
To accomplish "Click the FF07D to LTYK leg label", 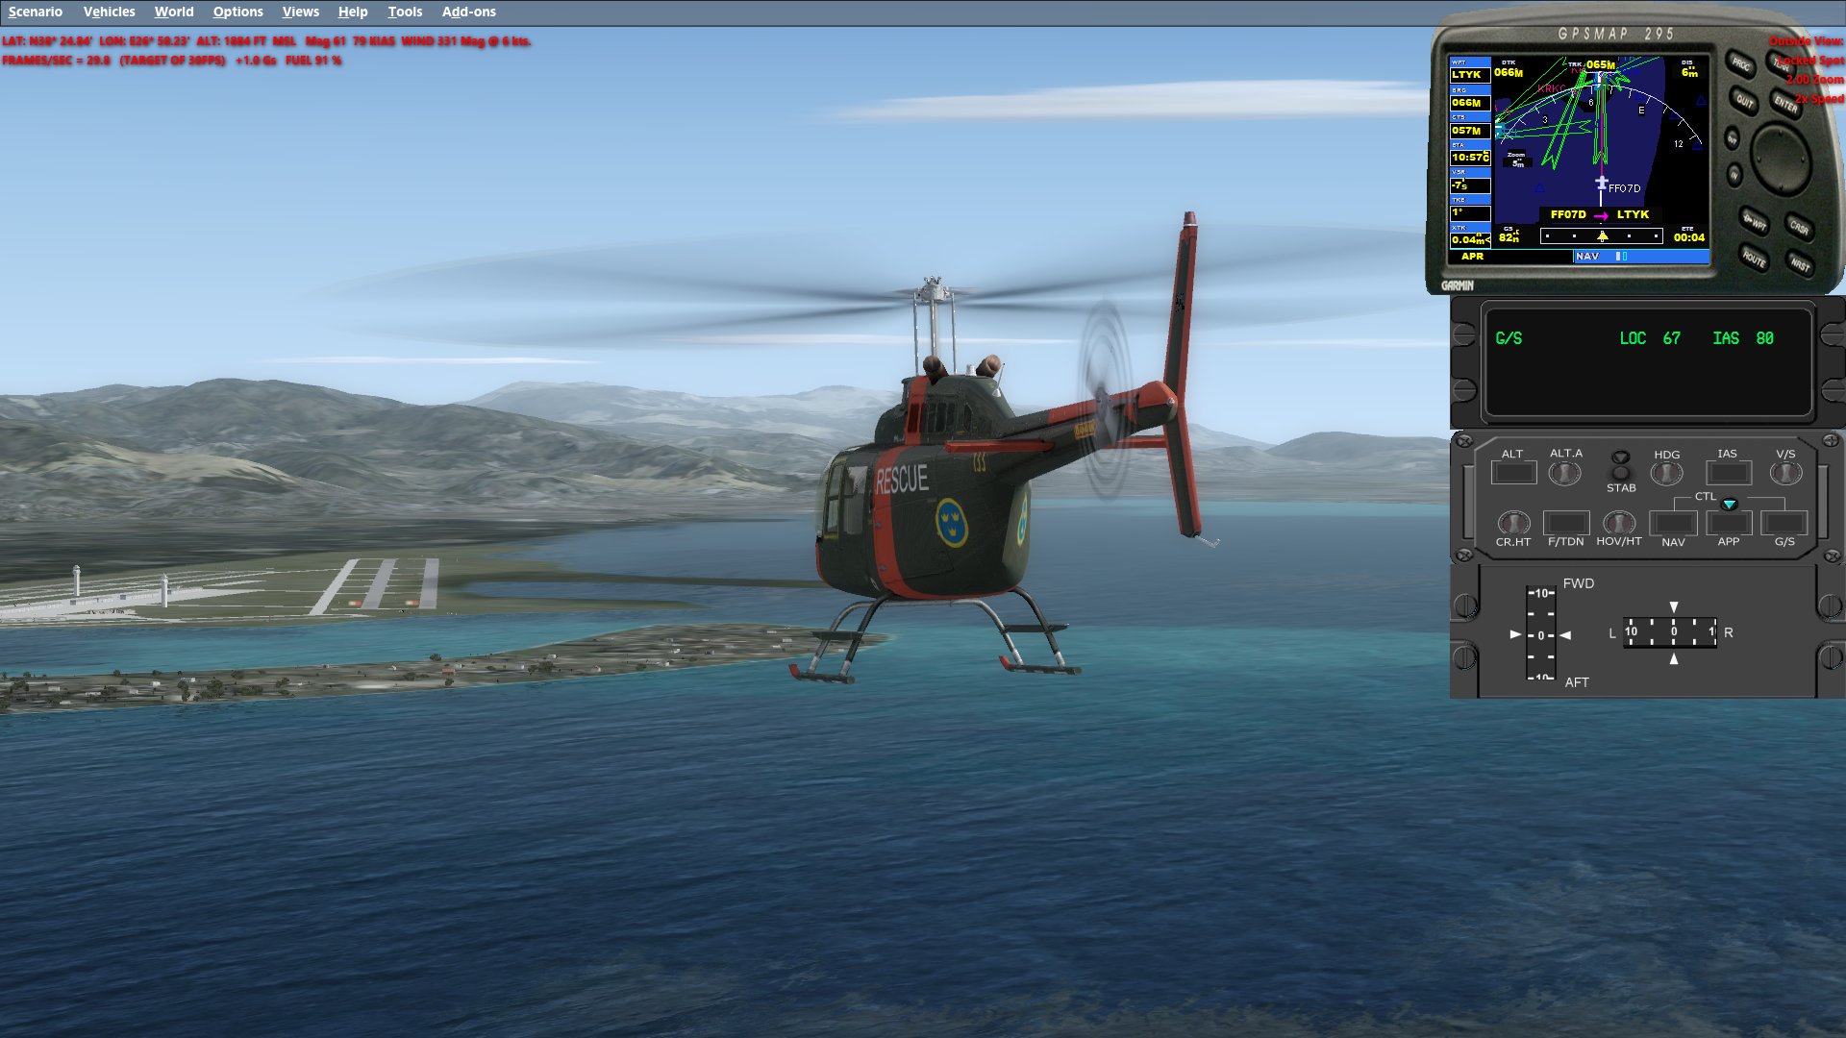I will (1600, 214).
